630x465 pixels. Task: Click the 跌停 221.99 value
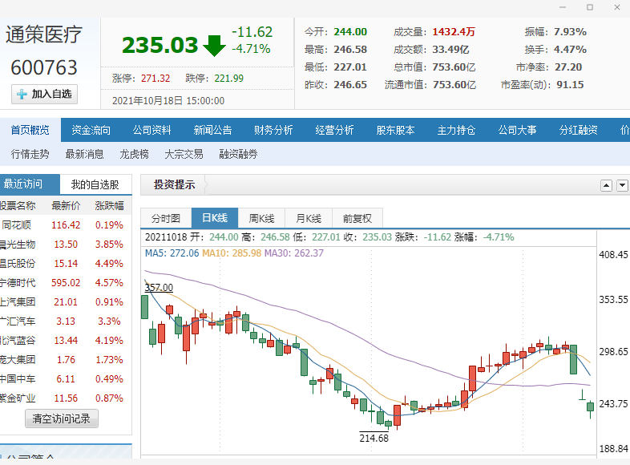[x=229, y=79]
